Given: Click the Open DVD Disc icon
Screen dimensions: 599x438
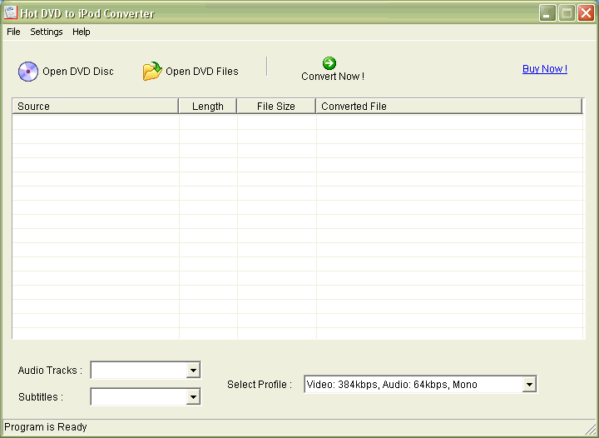Looking at the screenshot, I should pos(28,72).
